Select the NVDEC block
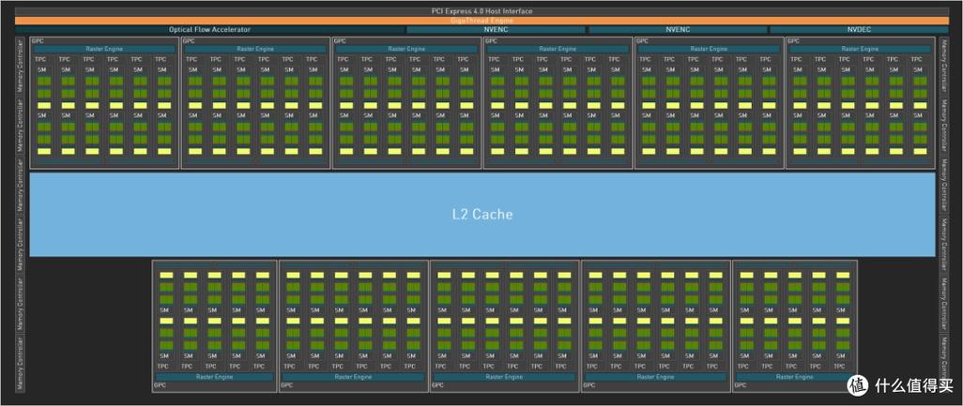This screenshot has height=406, width=963. click(858, 30)
